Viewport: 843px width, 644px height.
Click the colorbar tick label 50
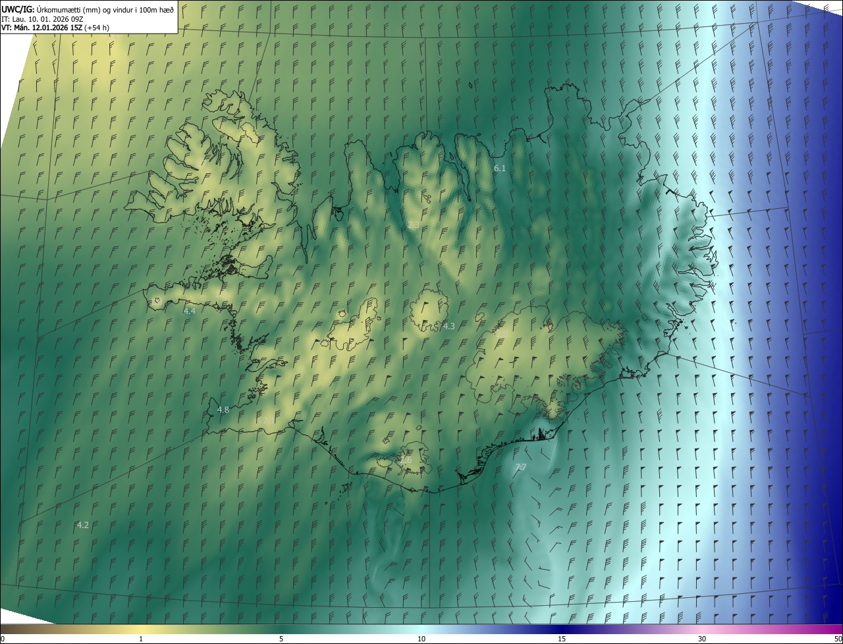[x=838, y=639]
